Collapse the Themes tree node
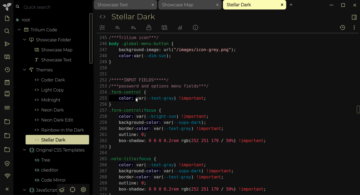This screenshot has width=360, height=195. coord(25,70)
